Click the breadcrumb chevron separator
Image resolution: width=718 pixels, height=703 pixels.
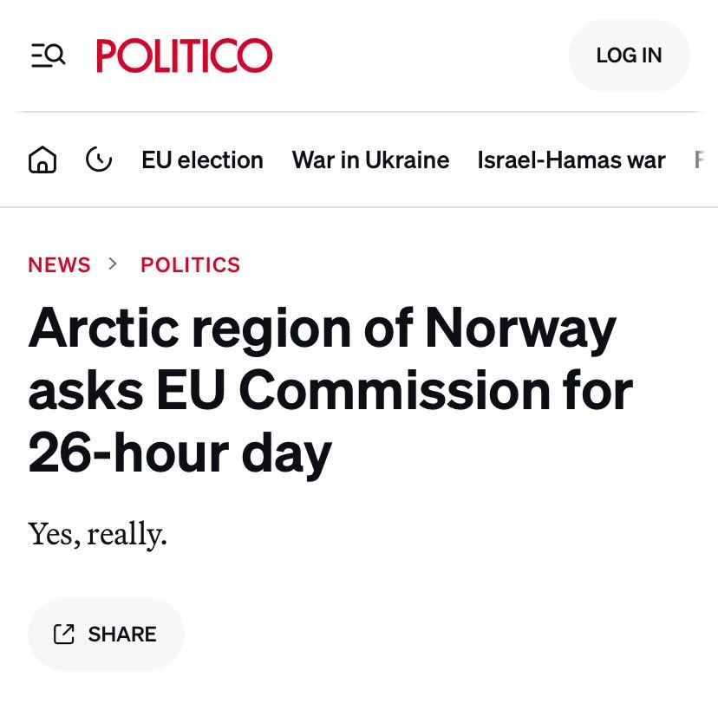(113, 264)
